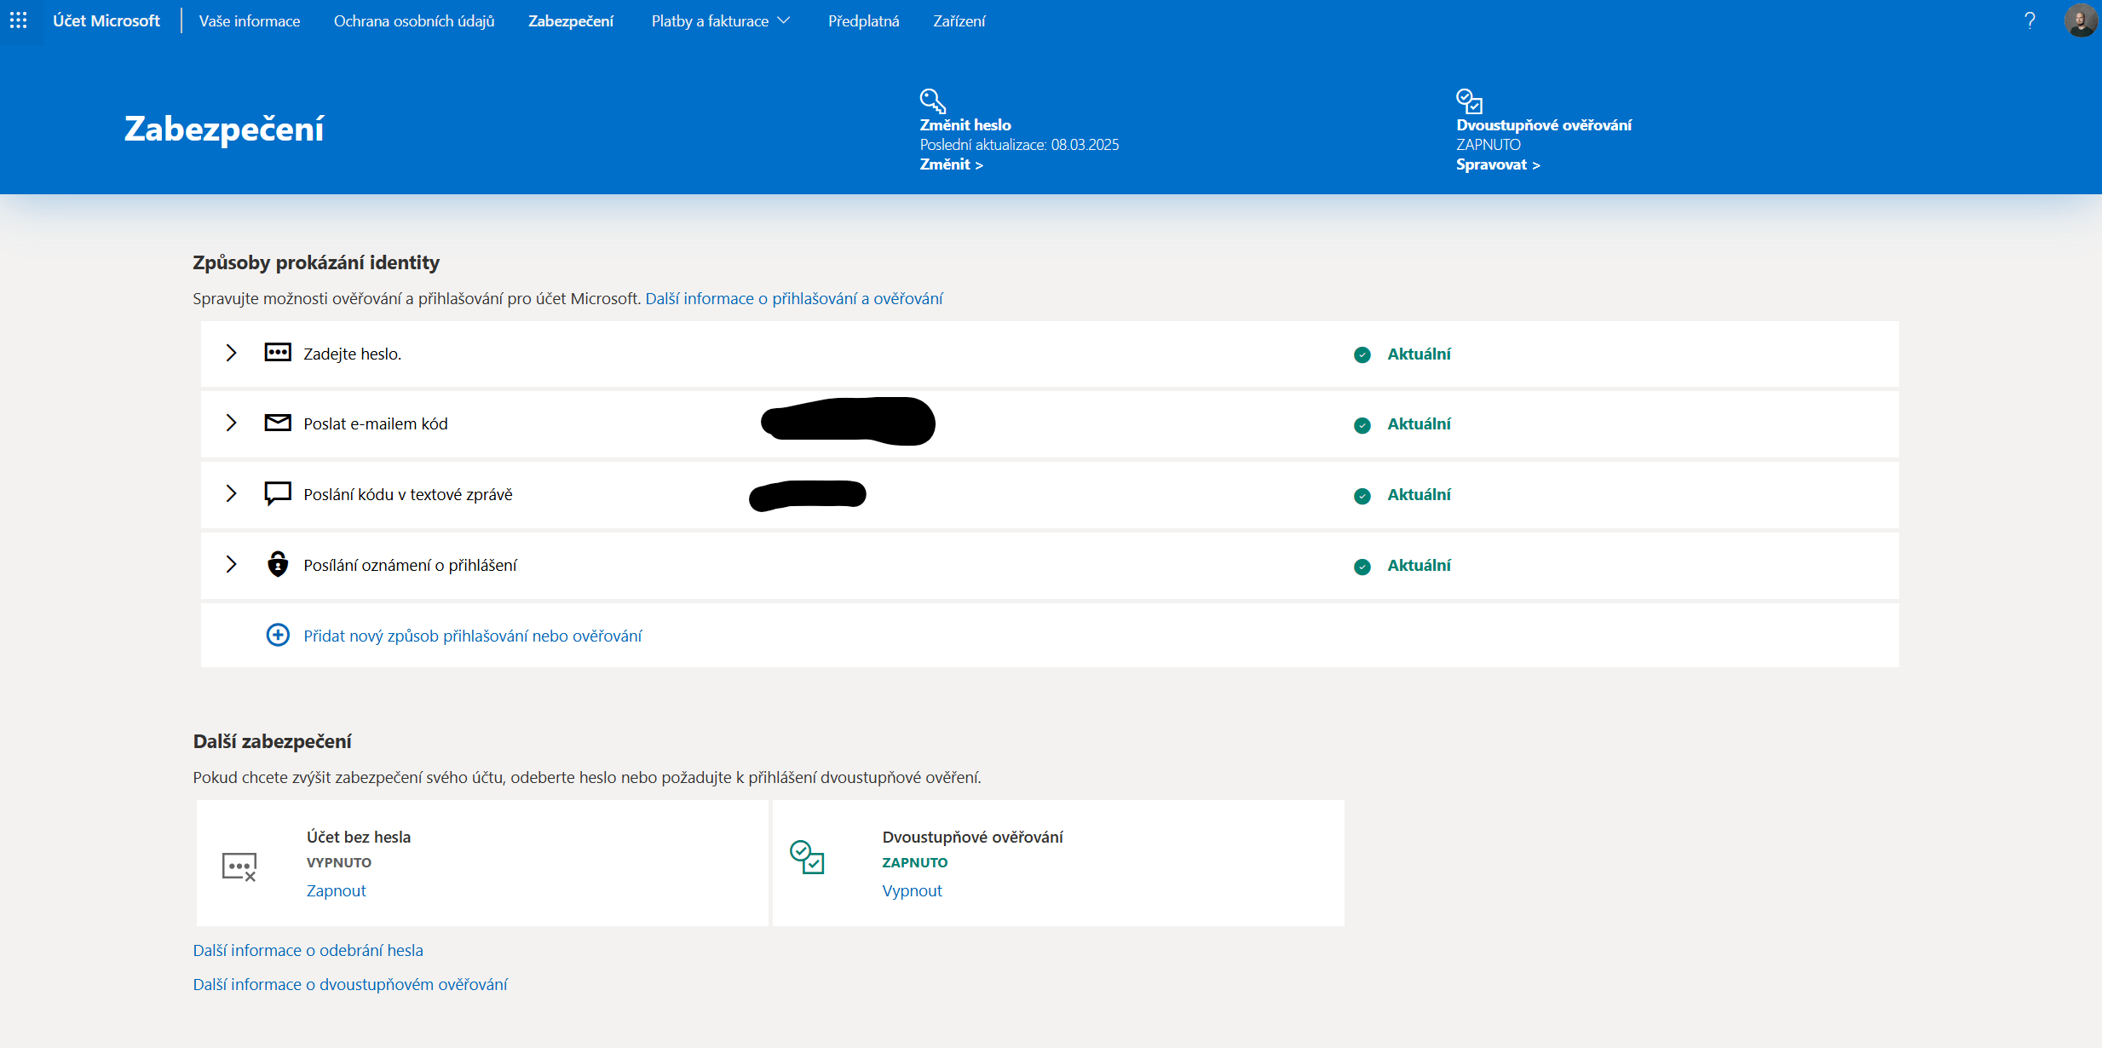Click green checkmark in Poslat e-mailem kód row

(x=1362, y=425)
